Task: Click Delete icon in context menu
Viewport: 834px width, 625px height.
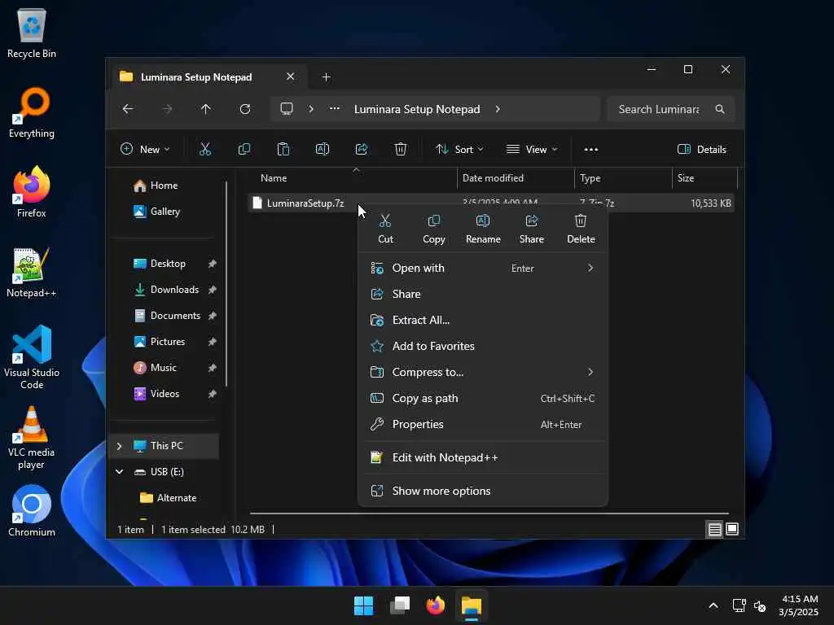Action: click(580, 221)
